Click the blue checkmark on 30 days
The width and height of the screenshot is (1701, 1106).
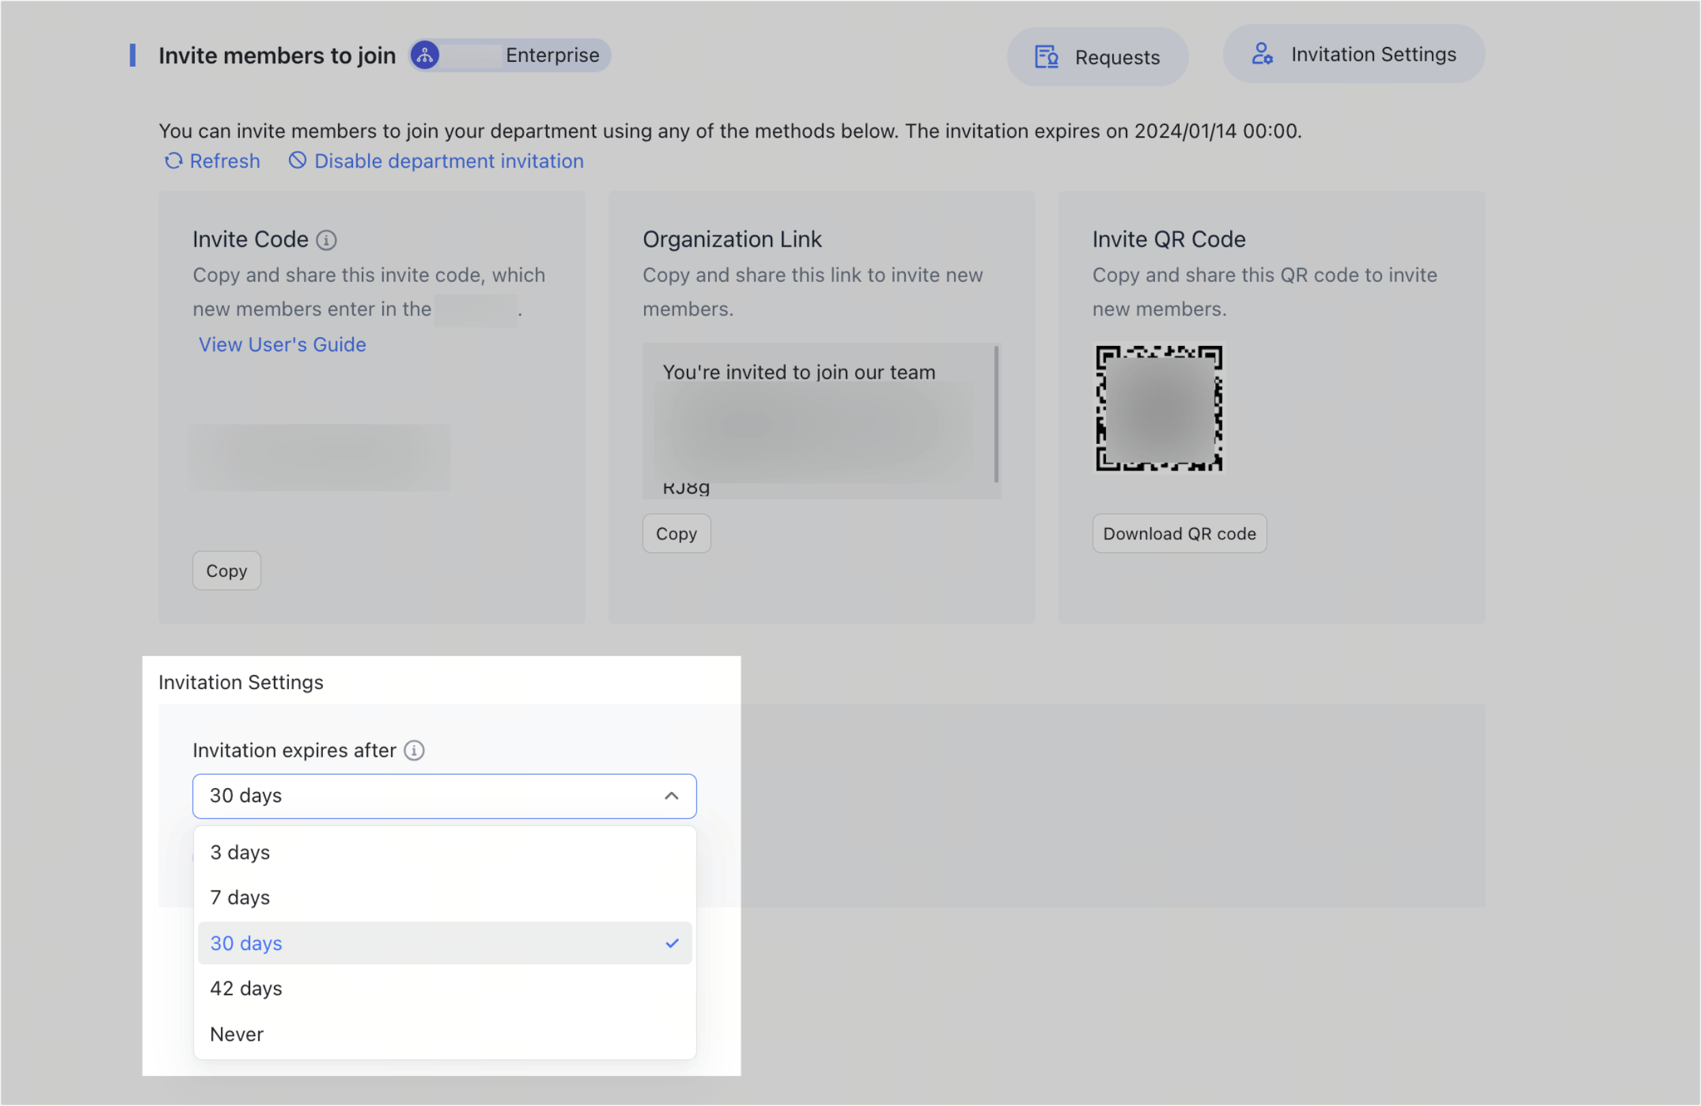point(672,943)
